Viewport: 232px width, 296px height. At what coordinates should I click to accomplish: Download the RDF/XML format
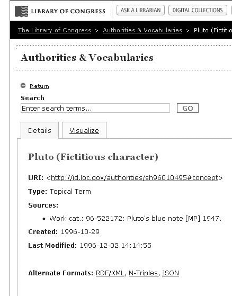pyautogui.click(x=110, y=273)
